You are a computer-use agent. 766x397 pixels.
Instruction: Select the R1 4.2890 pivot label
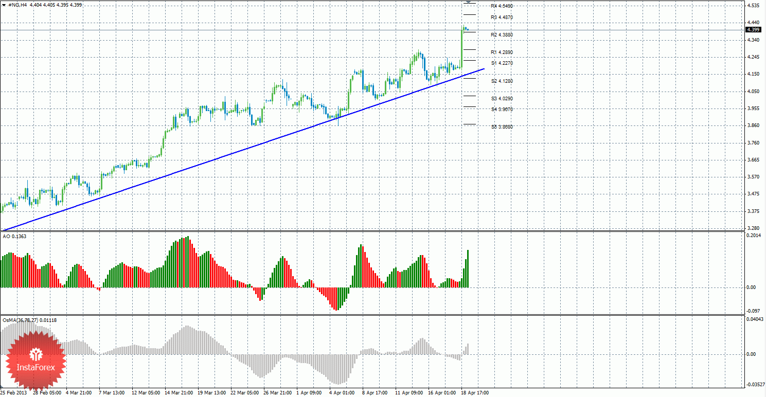coord(502,52)
